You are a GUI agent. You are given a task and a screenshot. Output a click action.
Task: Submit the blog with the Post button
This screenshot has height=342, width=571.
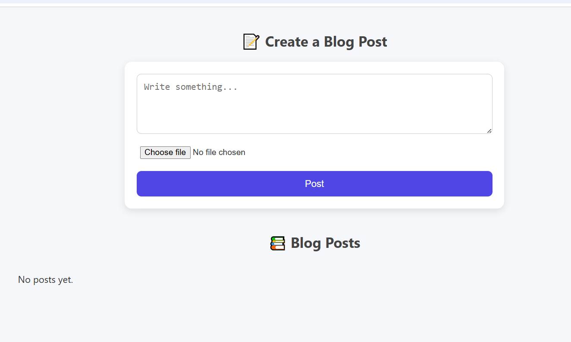[314, 184]
